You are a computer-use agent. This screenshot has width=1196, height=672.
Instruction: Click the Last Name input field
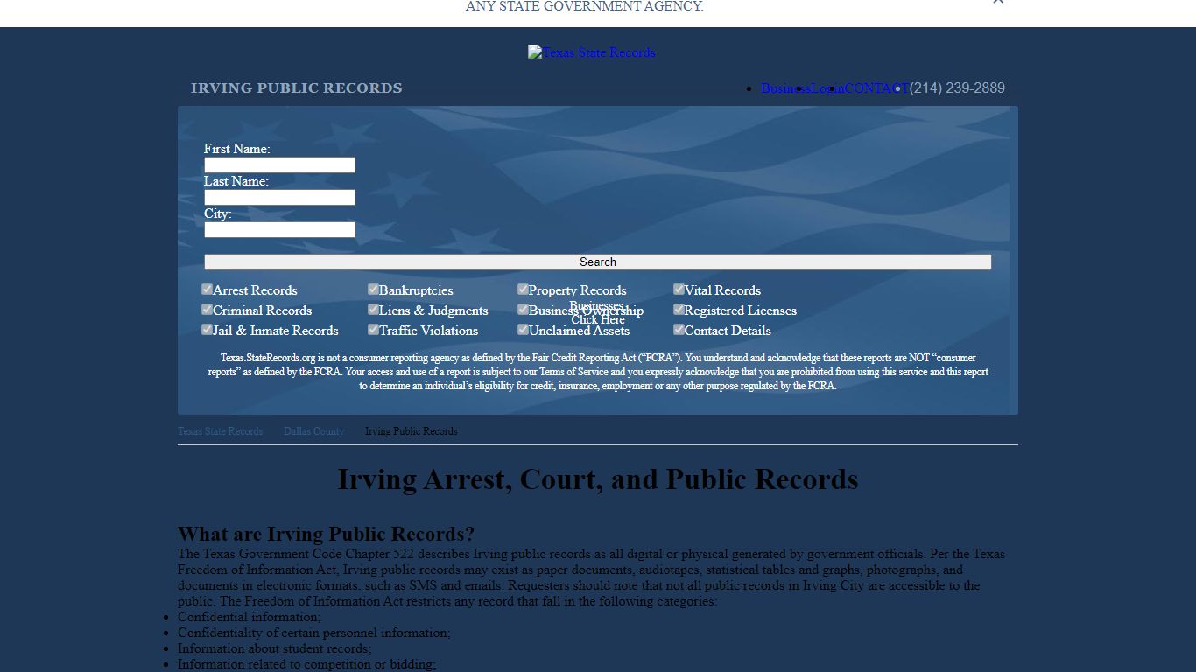click(279, 198)
